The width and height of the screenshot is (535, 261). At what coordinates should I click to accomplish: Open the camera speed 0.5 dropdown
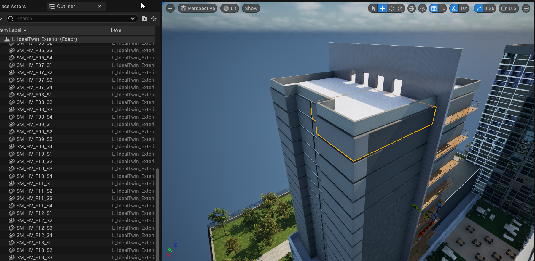(x=509, y=8)
